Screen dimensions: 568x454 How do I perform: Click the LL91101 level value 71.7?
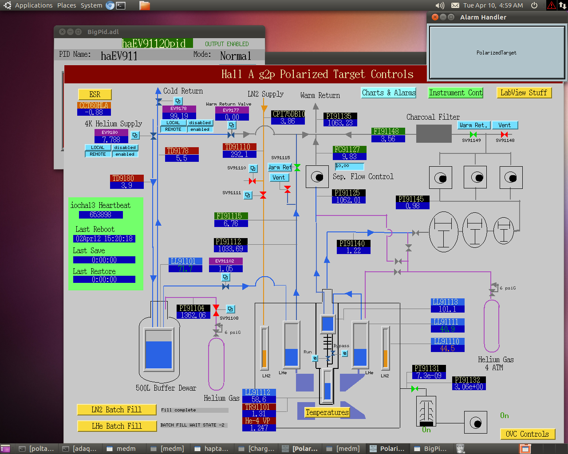click(185, 269)
